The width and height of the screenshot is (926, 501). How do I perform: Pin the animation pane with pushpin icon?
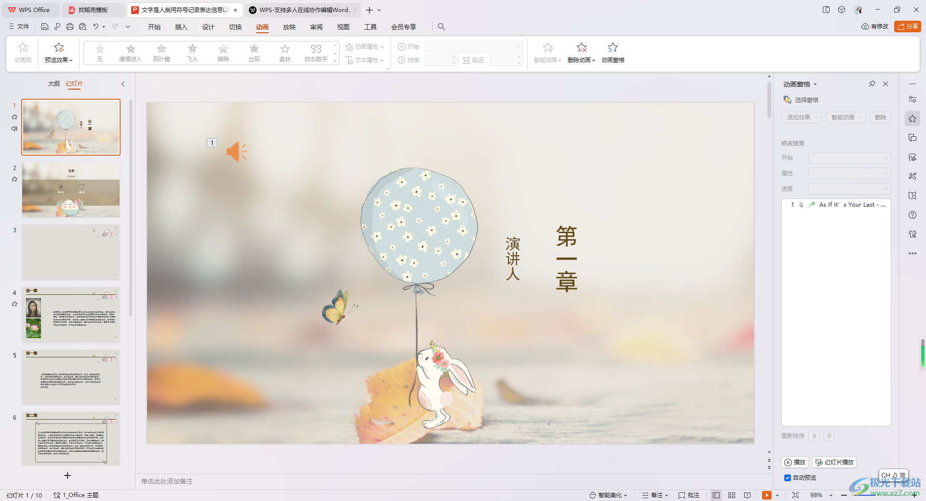click(x=872, y=84)
